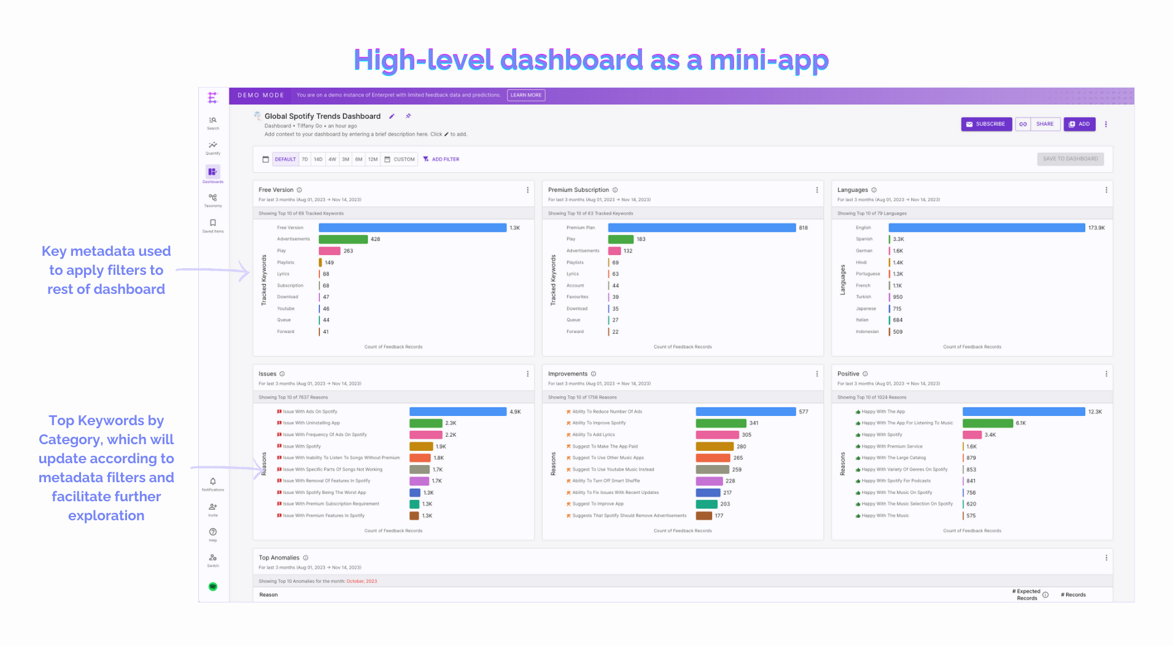Open Premium Subscription widget options menu

[x=817, y=190]
